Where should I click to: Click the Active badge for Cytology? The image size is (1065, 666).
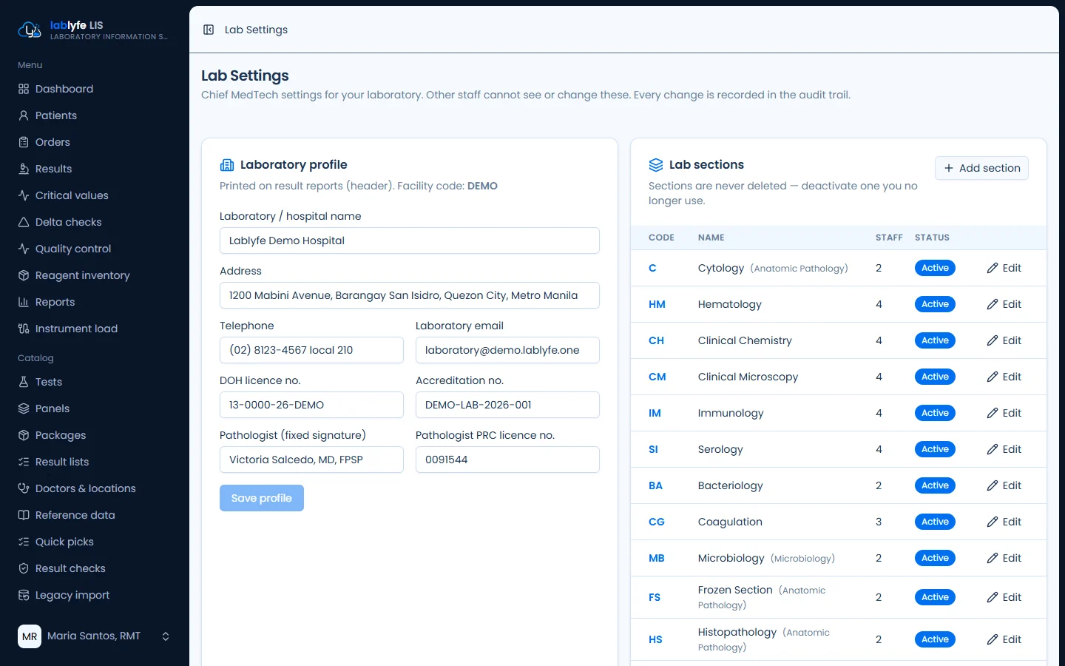[935, 268]
